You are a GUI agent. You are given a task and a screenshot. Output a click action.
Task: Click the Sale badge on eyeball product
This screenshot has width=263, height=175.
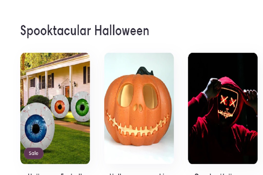34,153
